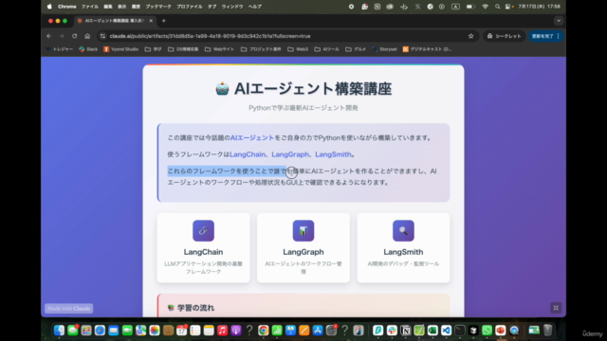Open App Store from the Dock
This screenshot has width=607, height=341.
pyautogui.click(x=318, y=331)
